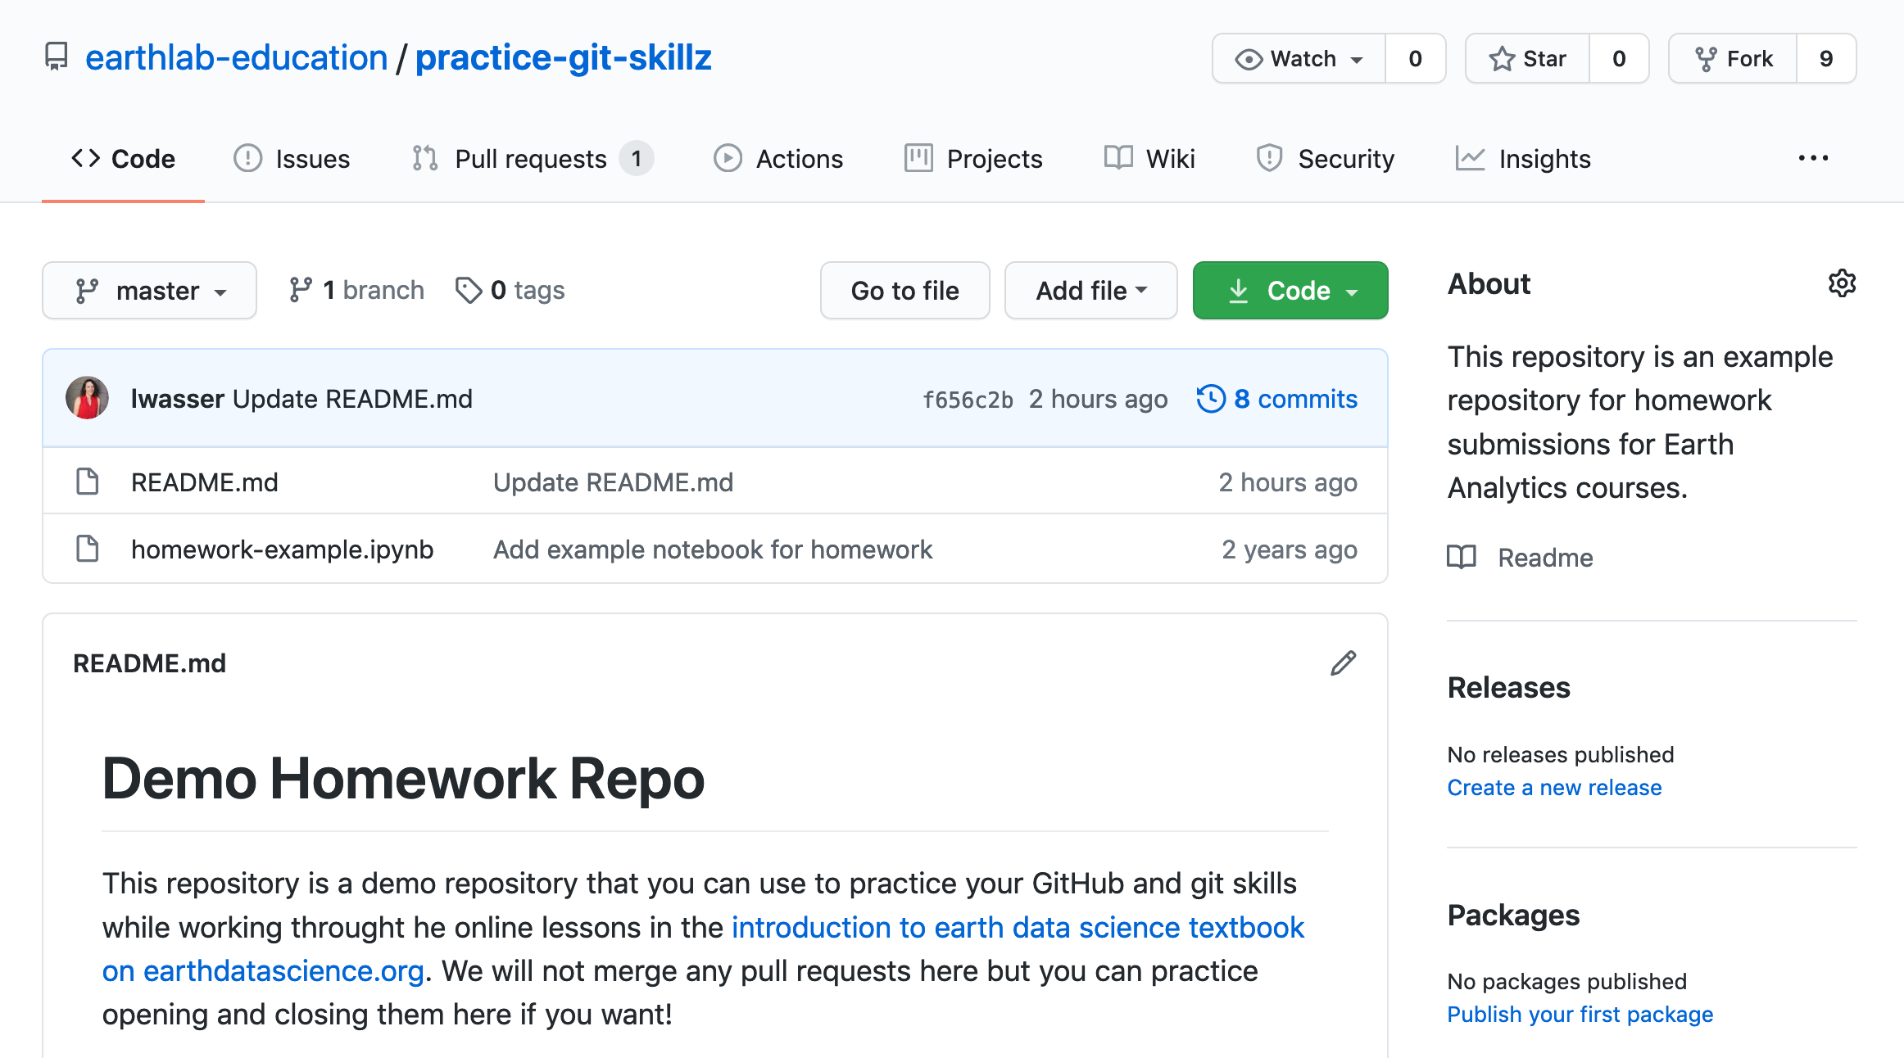Fork the repository
The image size is (1904, 1058).
point(1733,59)
